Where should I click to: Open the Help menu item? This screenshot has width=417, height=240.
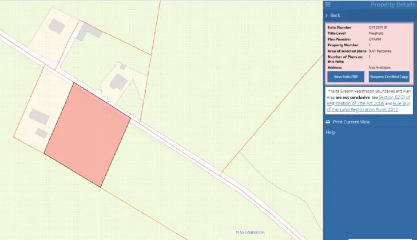pyautogui.click(x=330, y=133)
